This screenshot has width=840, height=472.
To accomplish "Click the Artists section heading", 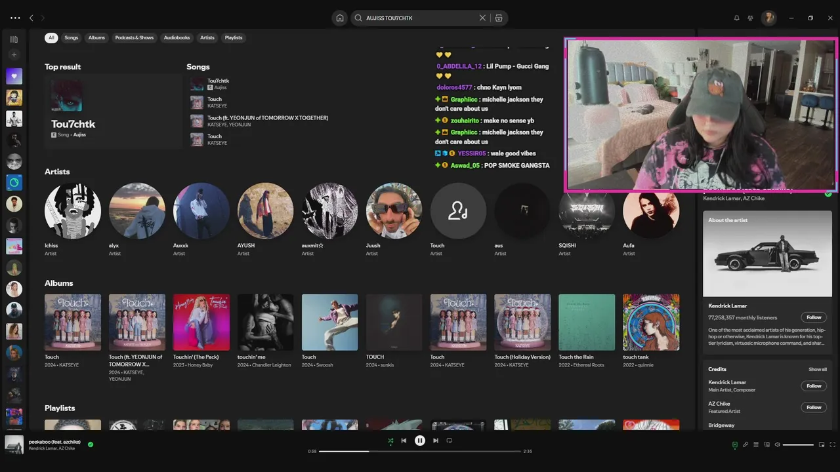I will [x=57, y=172].
